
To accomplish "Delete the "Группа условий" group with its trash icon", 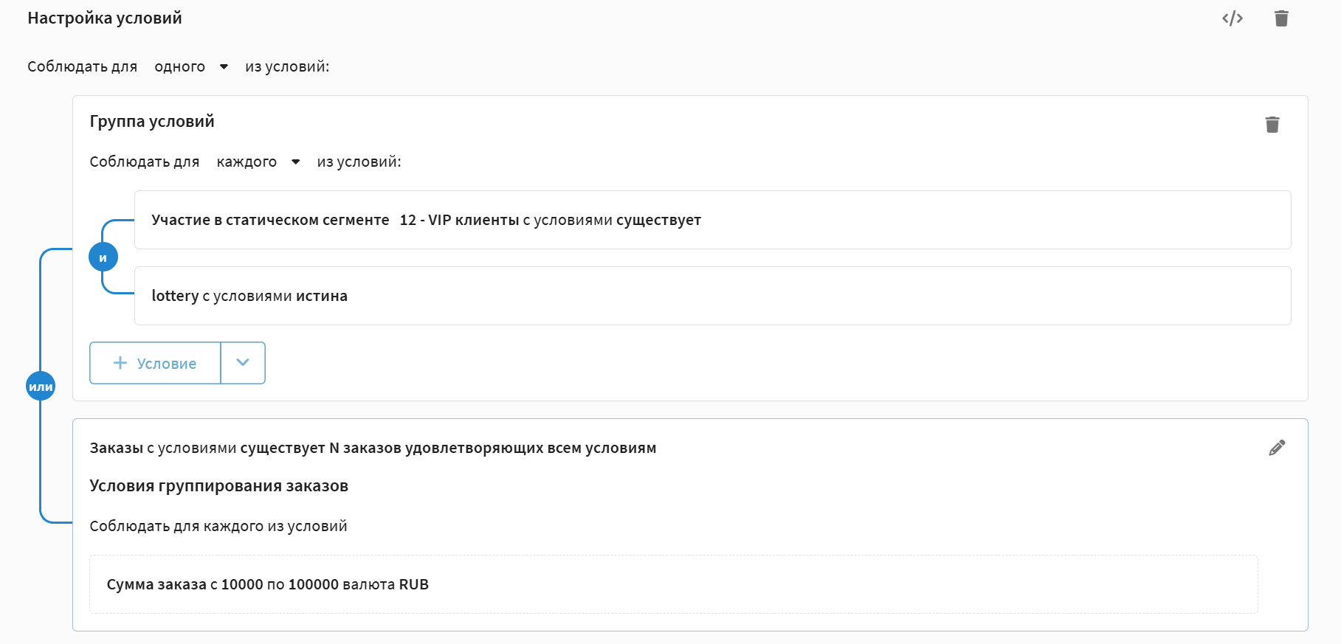I will [1272, 125].
